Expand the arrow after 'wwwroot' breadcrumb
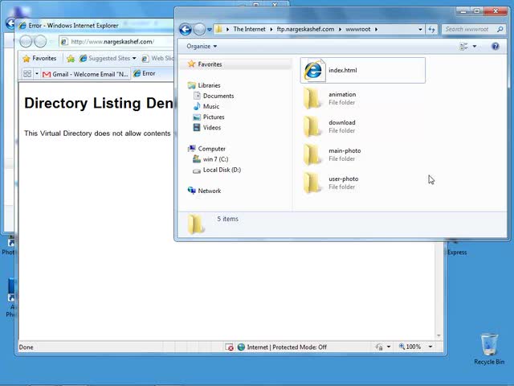The height and width of the screenshot is (386, 514). click(x=376, y=29)
